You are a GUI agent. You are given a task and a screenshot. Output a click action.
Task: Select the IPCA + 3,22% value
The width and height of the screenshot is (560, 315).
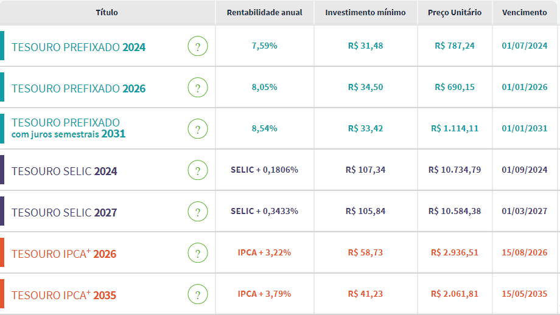point(265,252)
